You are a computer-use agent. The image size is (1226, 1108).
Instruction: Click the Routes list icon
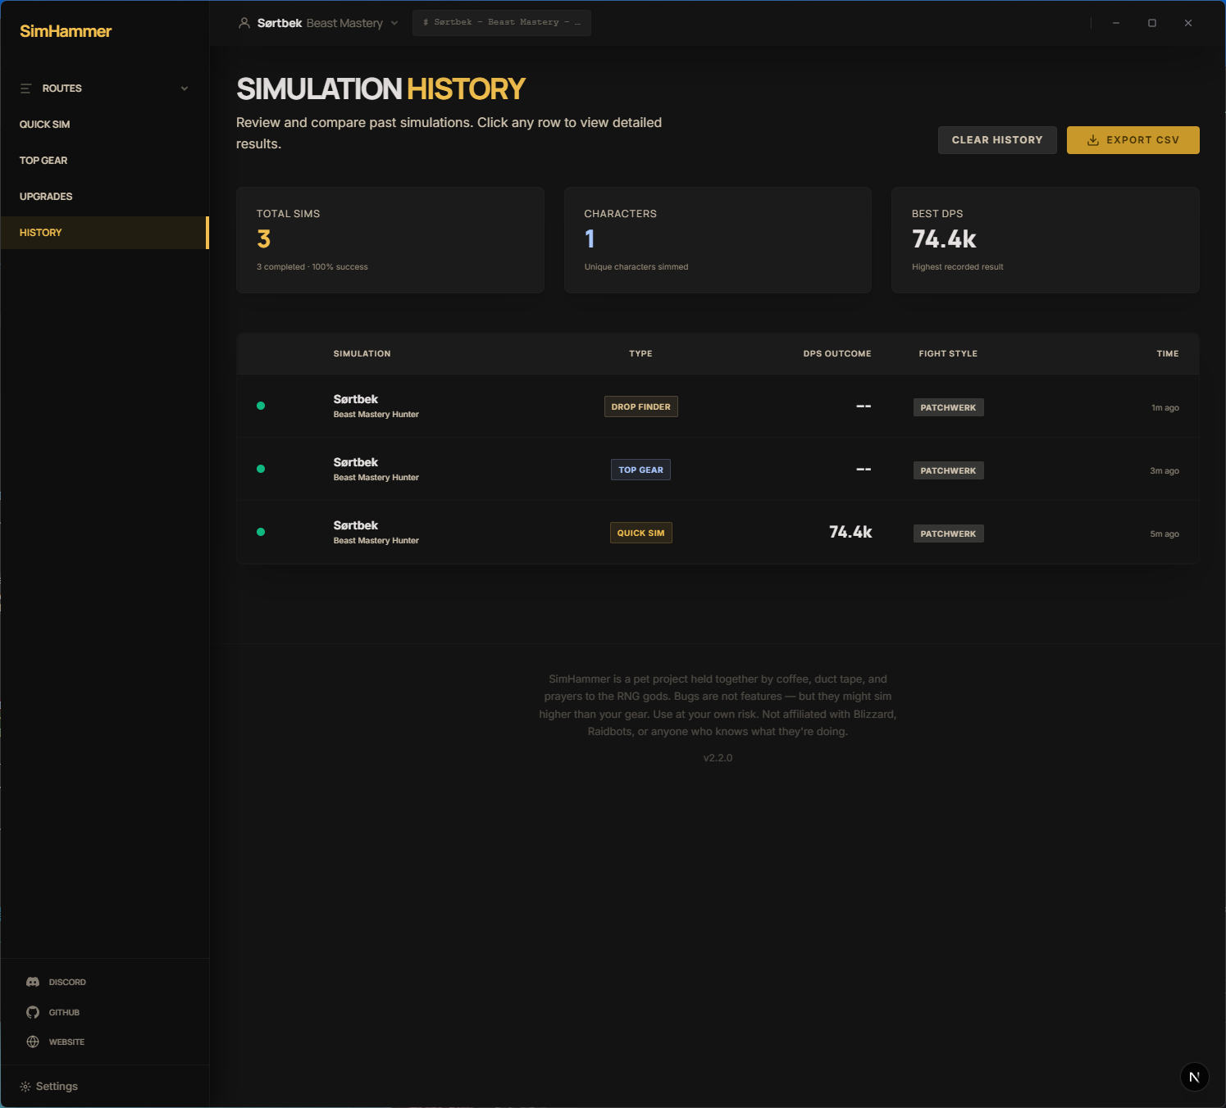[x=26, y=89]
